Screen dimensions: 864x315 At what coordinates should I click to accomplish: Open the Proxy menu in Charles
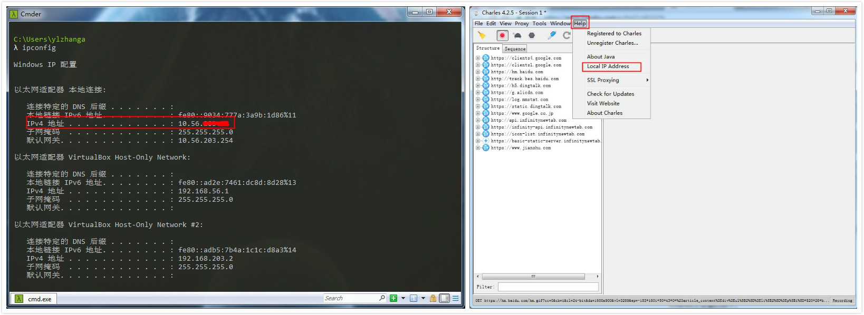tap(521, 23)
